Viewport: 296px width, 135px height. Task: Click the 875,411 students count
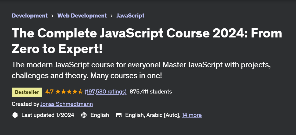point(151,92)
